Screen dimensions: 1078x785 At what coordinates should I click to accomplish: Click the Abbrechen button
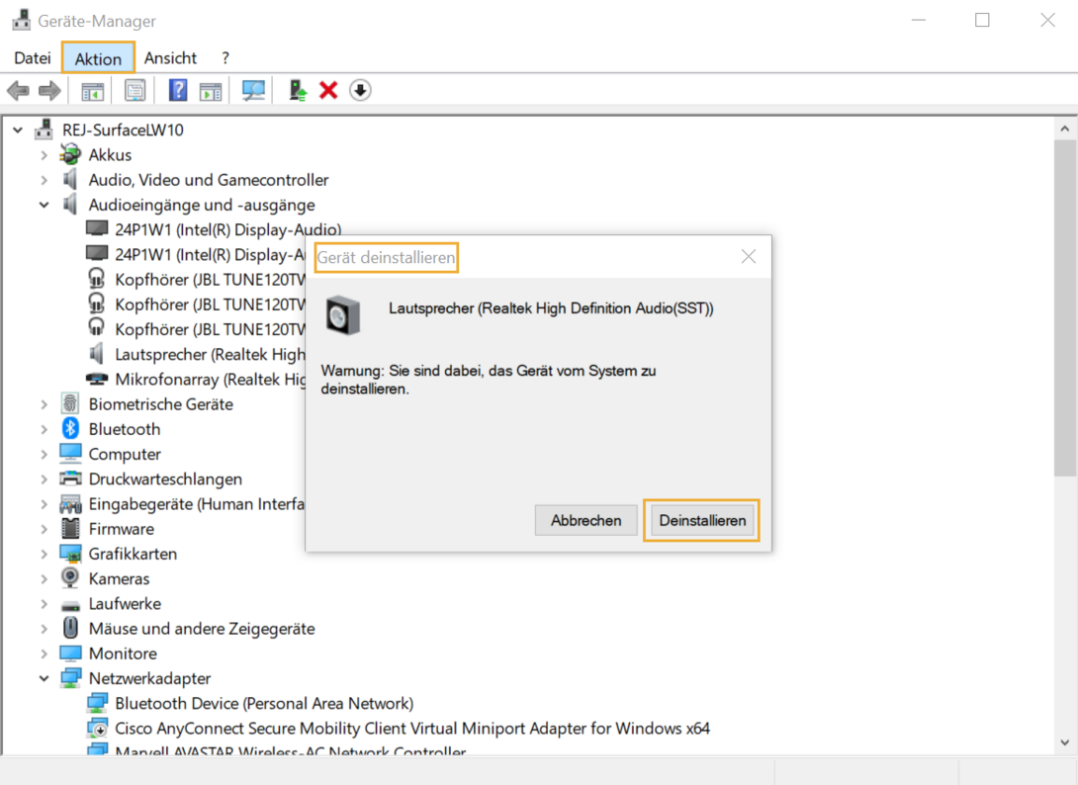(585, 520)
